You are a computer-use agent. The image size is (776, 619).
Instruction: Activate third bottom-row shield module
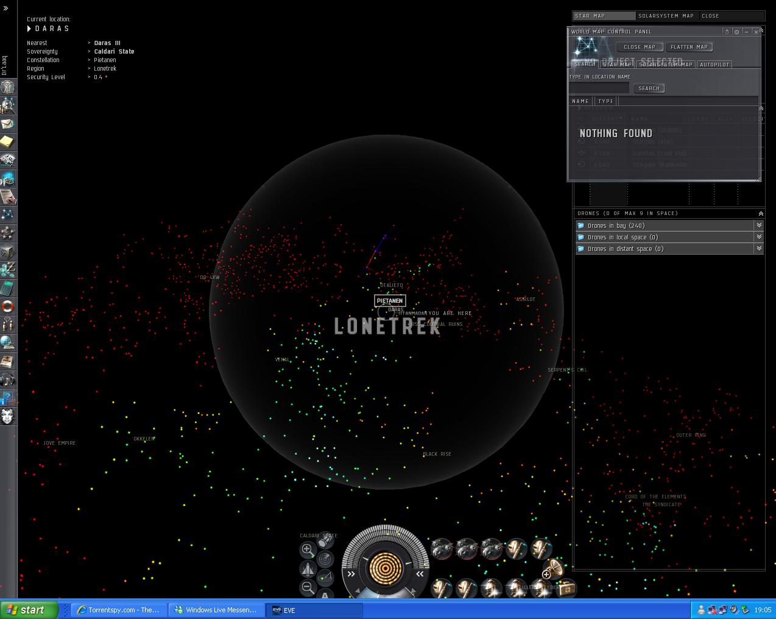(492, 589)
